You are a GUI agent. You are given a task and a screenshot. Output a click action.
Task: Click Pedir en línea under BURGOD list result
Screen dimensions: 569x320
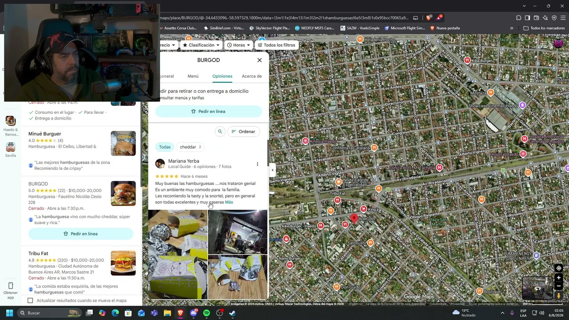[81, 234]
